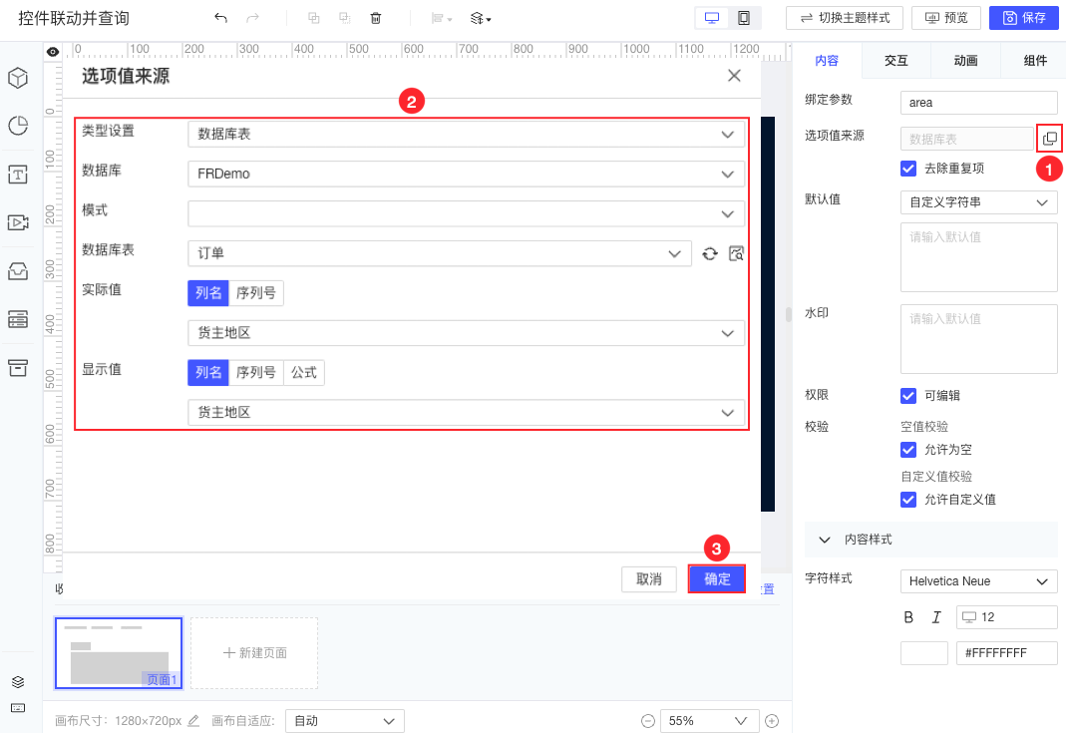Toggle 可编辑 checkbox
The image size is (1066, 733).
[x=908, y=396]
